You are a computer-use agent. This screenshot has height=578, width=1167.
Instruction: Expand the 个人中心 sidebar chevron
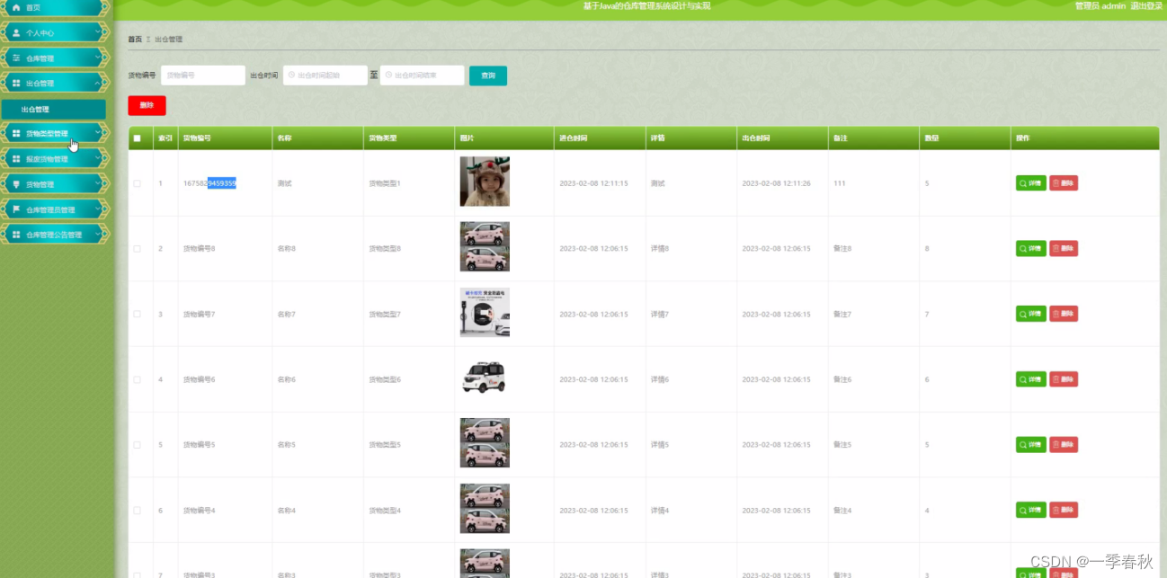(x=98, y=32)
